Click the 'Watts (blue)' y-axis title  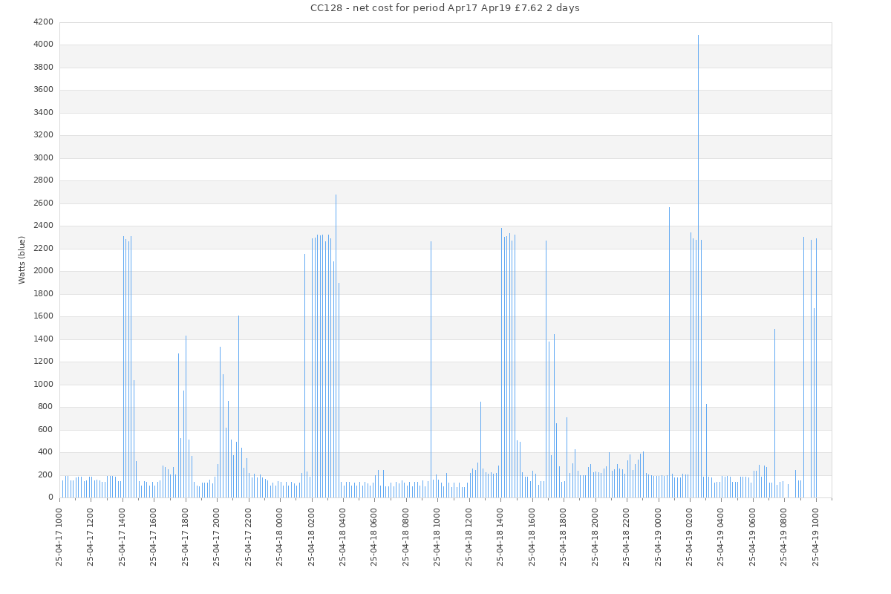[22, 260]
